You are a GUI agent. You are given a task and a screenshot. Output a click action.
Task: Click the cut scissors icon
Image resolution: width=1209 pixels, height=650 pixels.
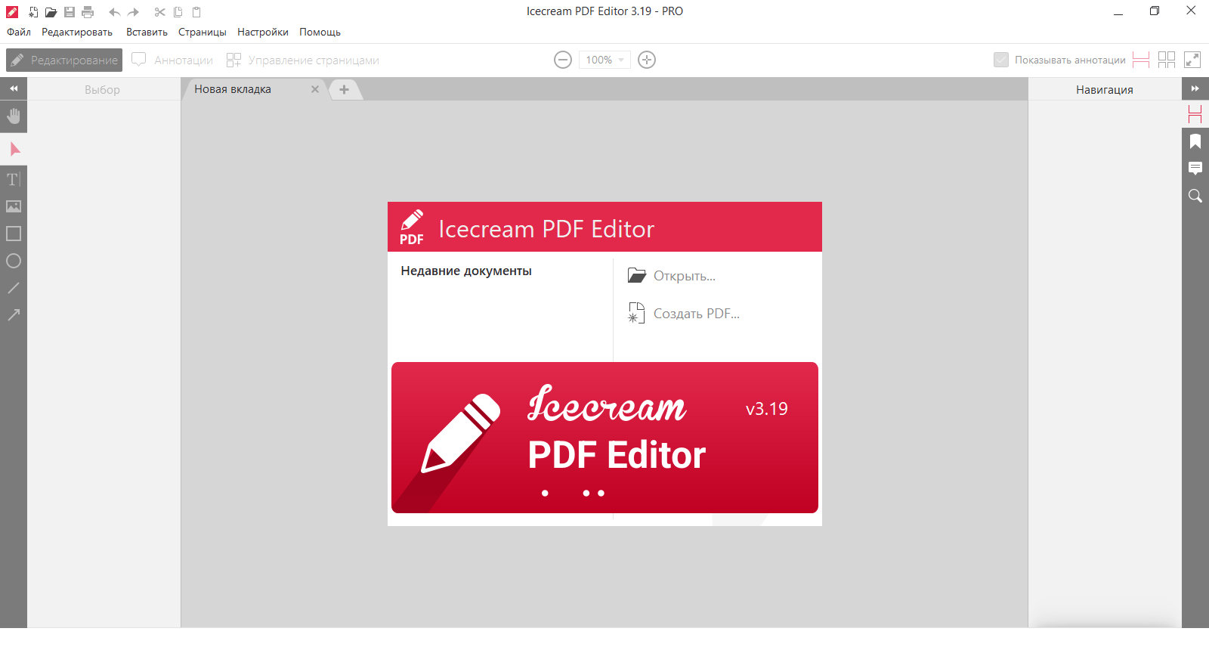[x=159, y=12]
